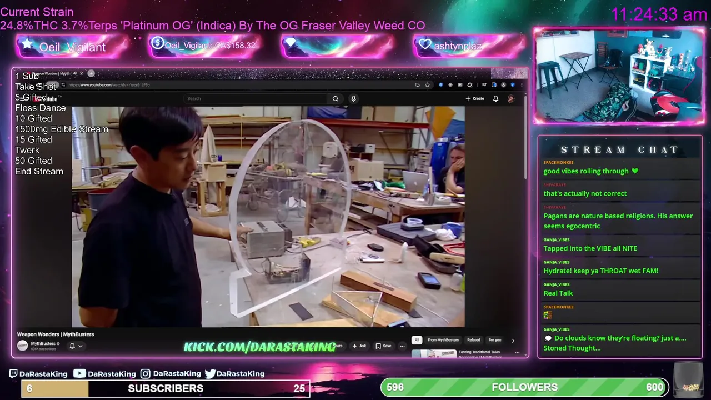The width and height of the screenshot is (711, 400).
Task: Focus the YouTube search field
Action: point(256,99)
